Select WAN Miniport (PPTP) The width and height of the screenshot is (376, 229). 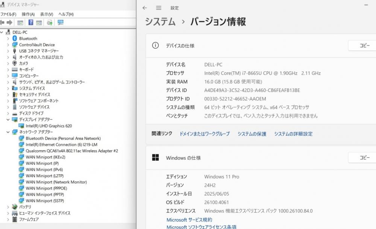click(45, 194)
